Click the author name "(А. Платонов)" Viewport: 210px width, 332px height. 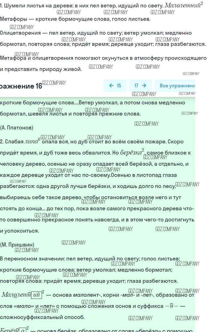17,128
